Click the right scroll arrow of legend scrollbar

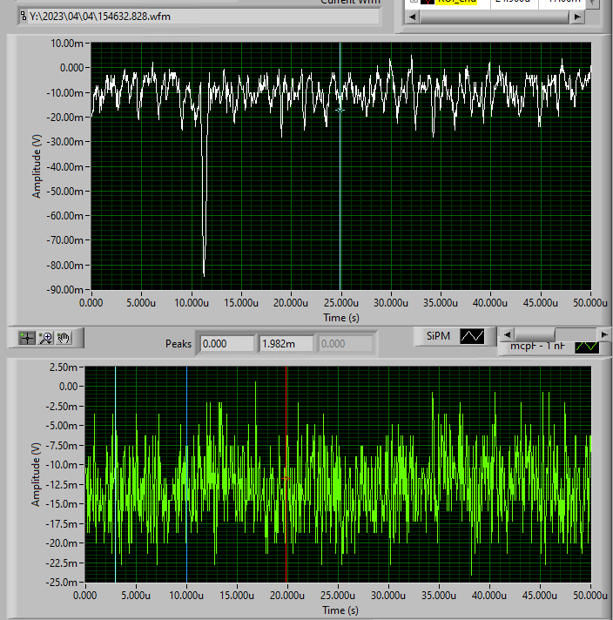point(605,334)
